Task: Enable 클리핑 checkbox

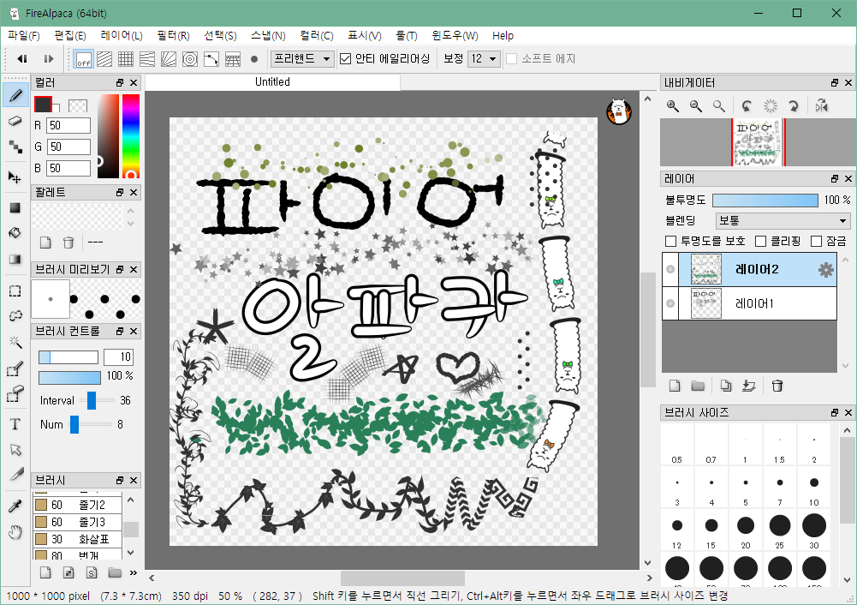Action: click(x=760, y=242)
